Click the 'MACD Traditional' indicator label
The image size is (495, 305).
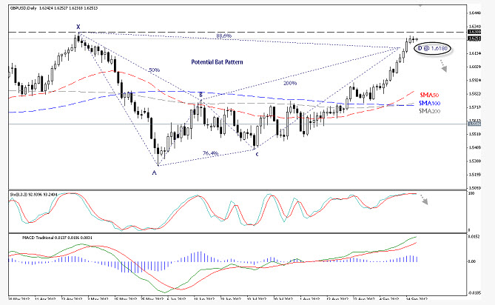pos(38,238)
